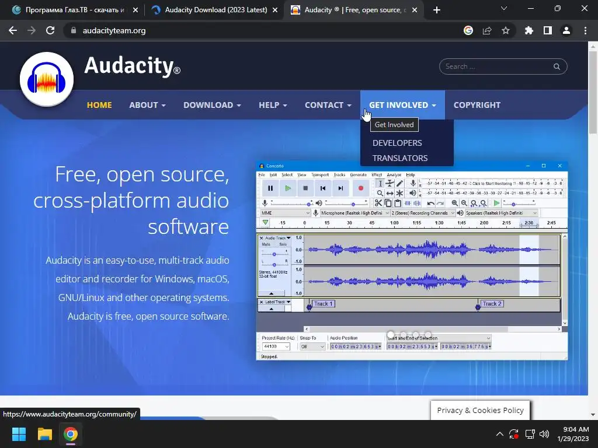
Task: Toggle the Chrome side panel
Action: (548, 30)
